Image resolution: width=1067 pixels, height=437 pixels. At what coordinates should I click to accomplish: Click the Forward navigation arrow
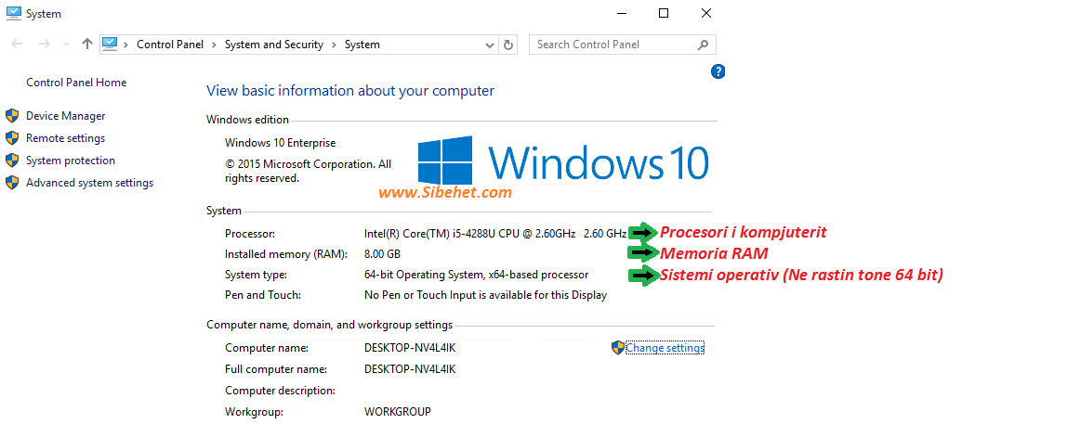pos(45,45)
